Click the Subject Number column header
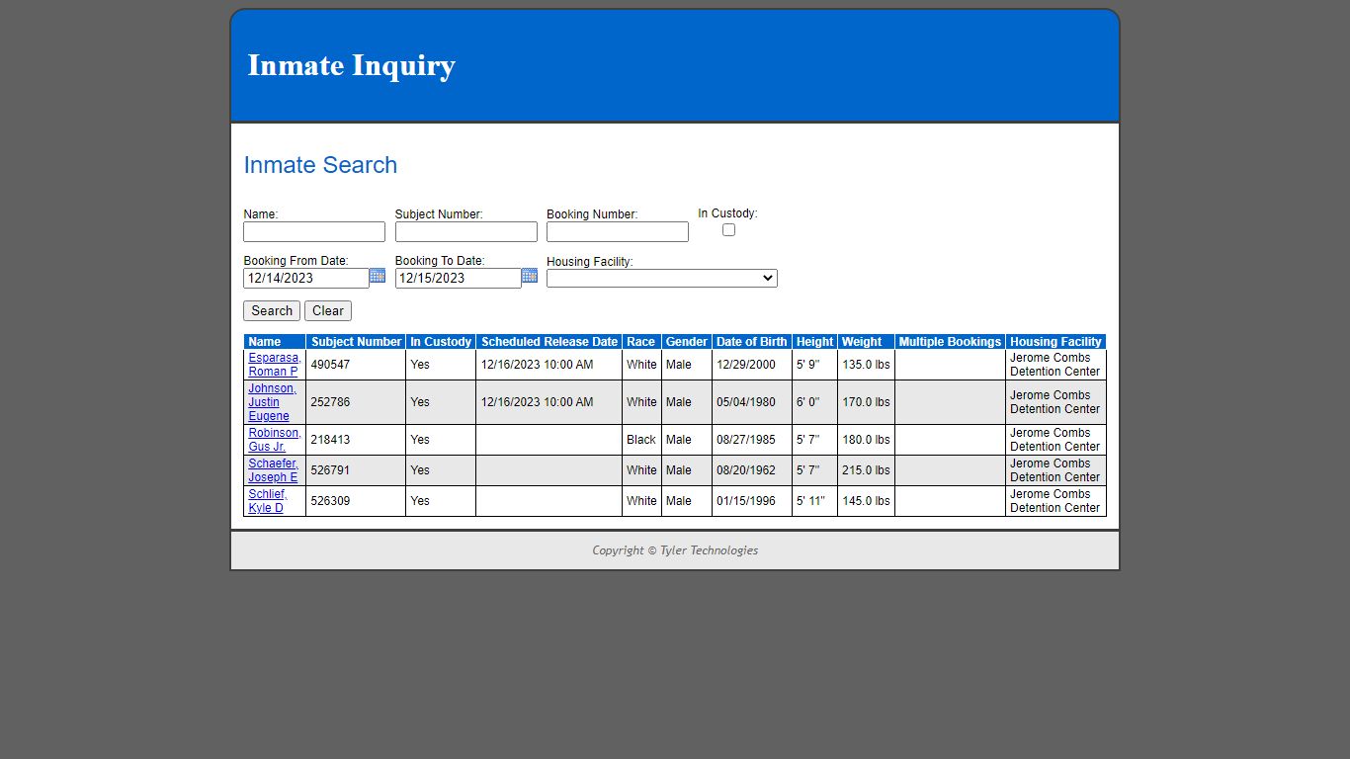 click(x=357, y=342)
